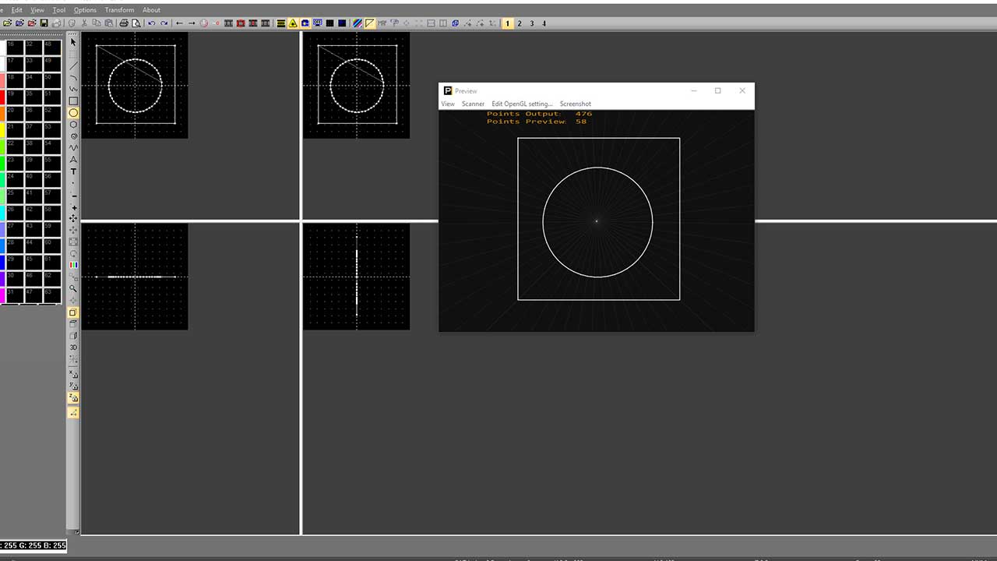This screenshot has height=561, width=997.
Task: Switch to view layout 2
Action: 520,23
